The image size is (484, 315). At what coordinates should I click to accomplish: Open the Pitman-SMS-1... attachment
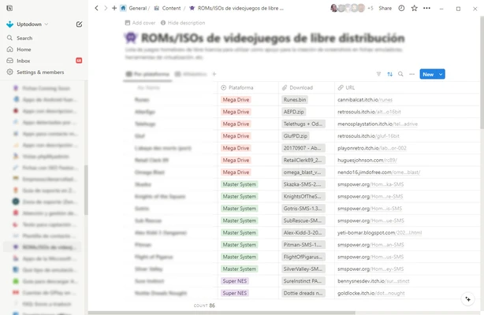303,245
